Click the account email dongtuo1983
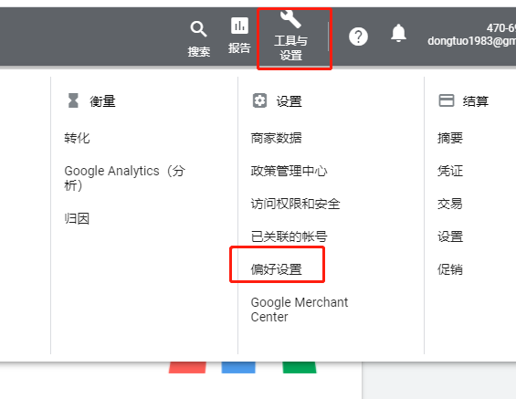516x399 pixels. (471, 41)
